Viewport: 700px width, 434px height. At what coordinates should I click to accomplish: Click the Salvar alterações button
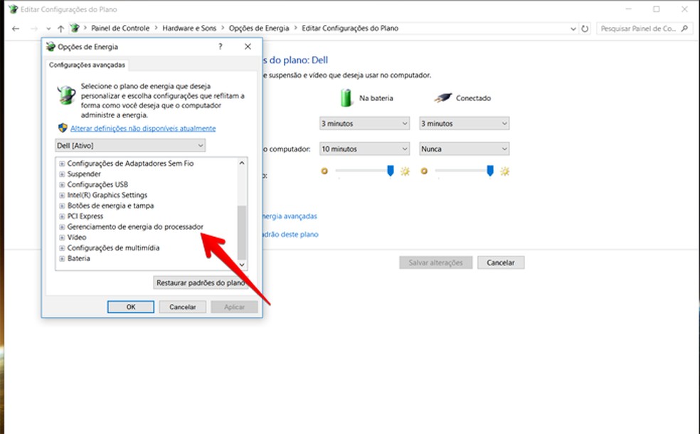pos(435,263)
